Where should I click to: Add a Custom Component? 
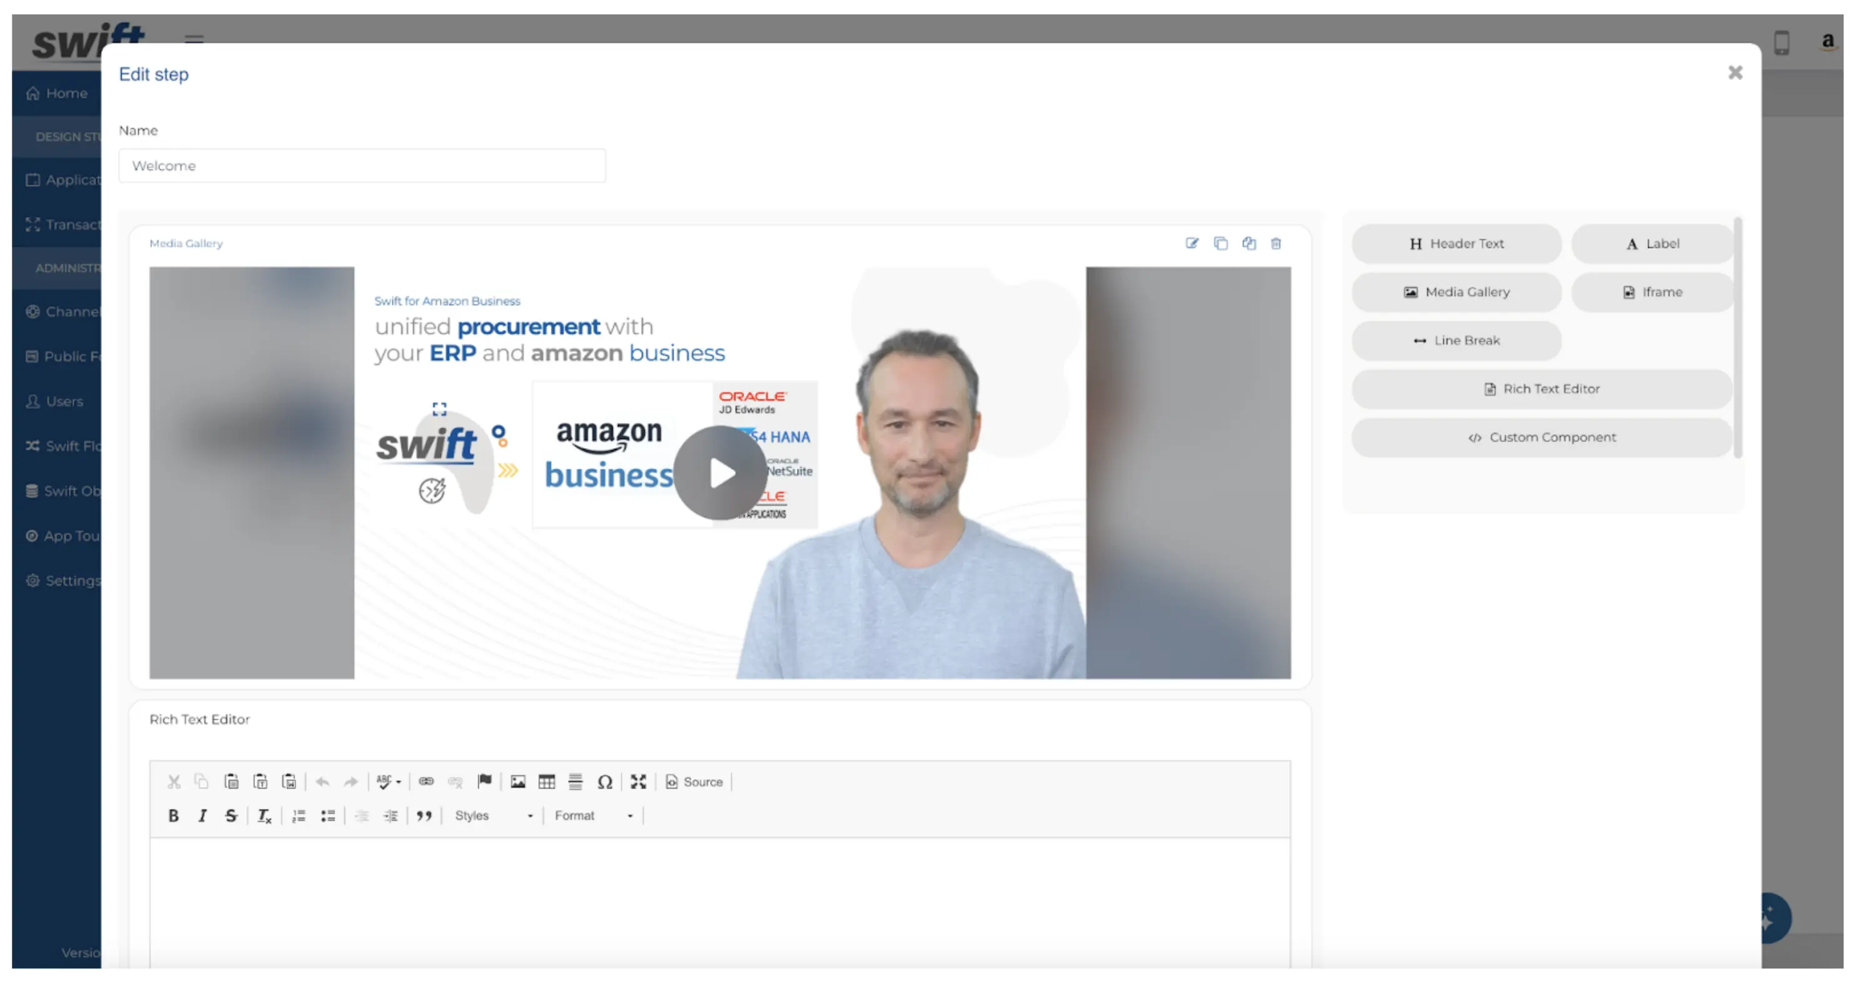[1542, 437]
